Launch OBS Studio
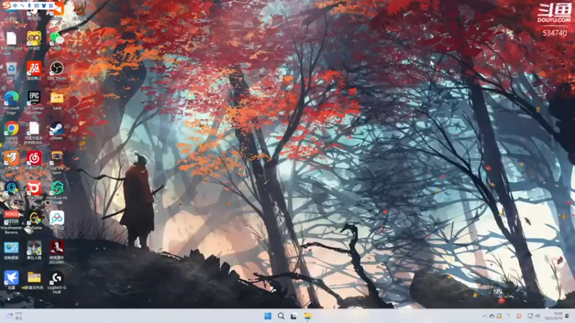This screenshot has height=323, width=575. [x=57, y=68]
